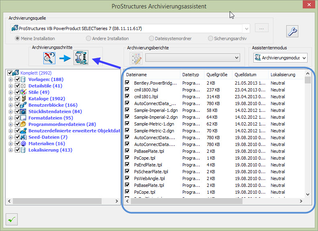Expand the Lokalisierung tree node
This screenshot has width=318, height=231.
point(10,150)
